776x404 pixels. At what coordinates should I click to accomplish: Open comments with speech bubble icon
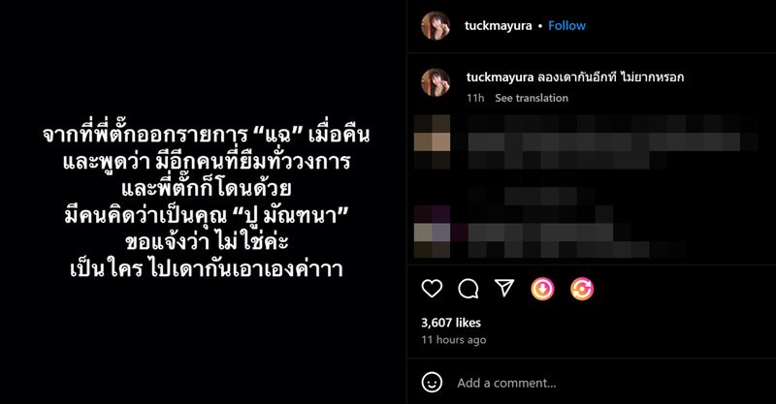click(x=468, y=289)
